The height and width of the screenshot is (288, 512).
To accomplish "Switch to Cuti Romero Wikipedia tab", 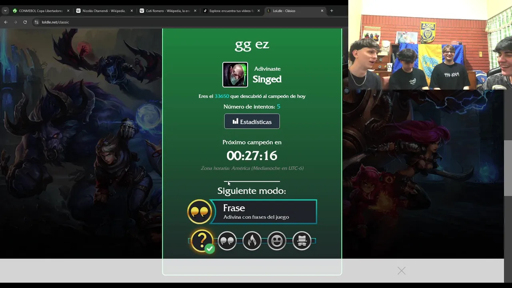I will [168, 11].
